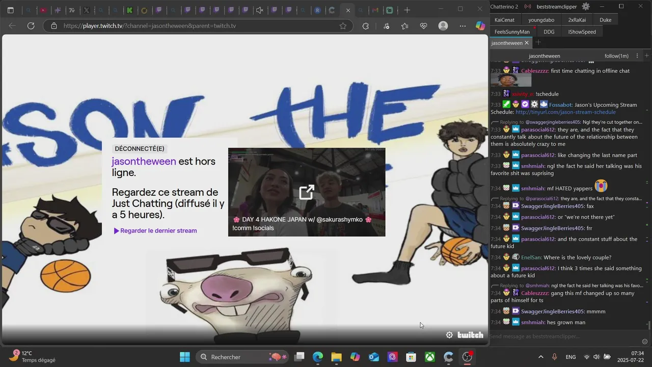Switch to the IShowSpeed chat tab
Screen dimensions: 652x367
pos(582,32)
